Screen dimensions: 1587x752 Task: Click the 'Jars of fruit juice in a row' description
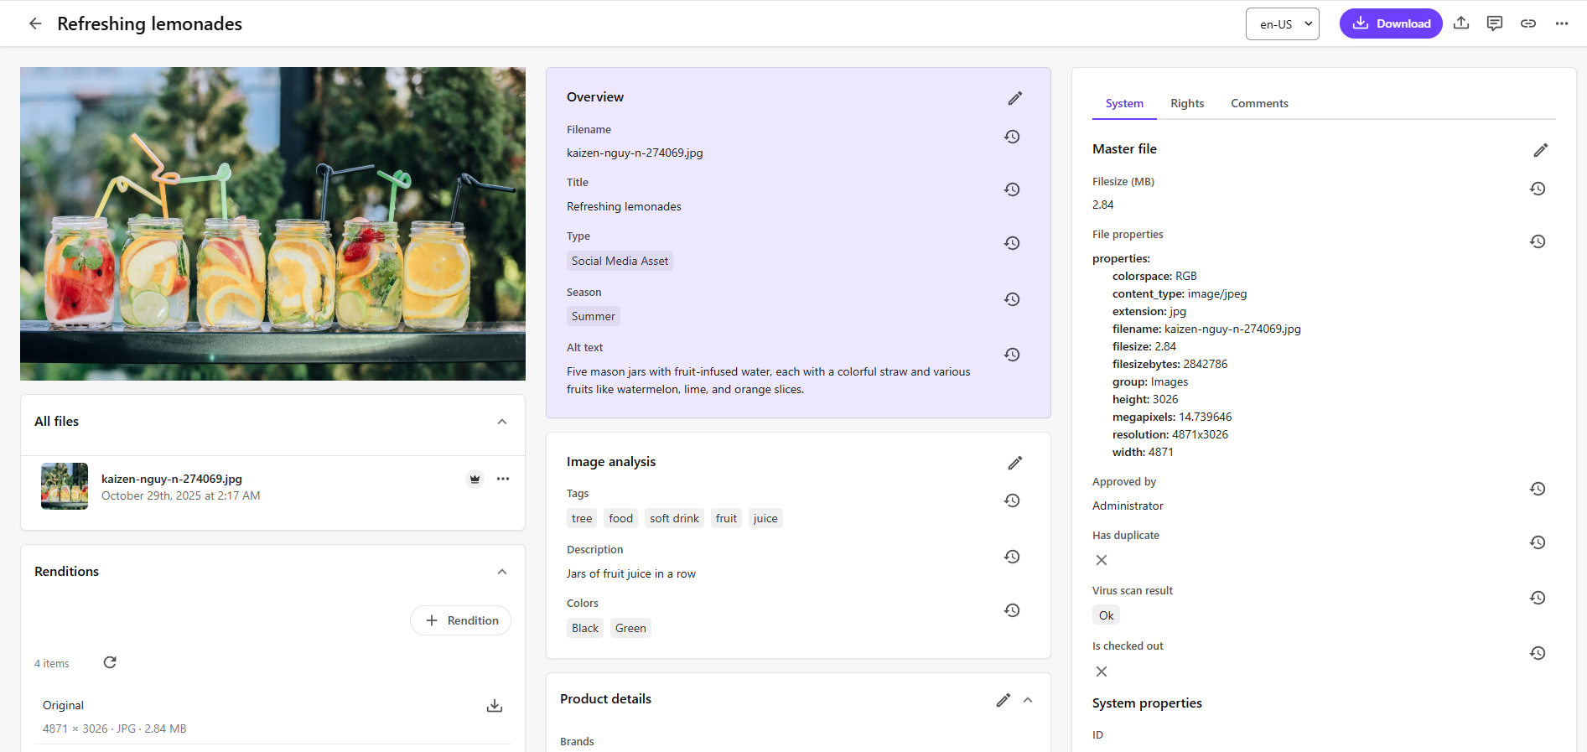pyautogui.click(x=631, y=573)
